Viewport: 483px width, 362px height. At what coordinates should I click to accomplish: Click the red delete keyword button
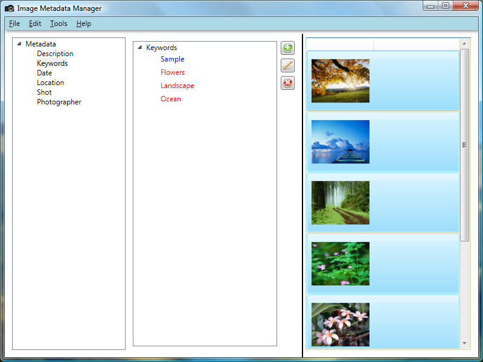tap(287, 83)
